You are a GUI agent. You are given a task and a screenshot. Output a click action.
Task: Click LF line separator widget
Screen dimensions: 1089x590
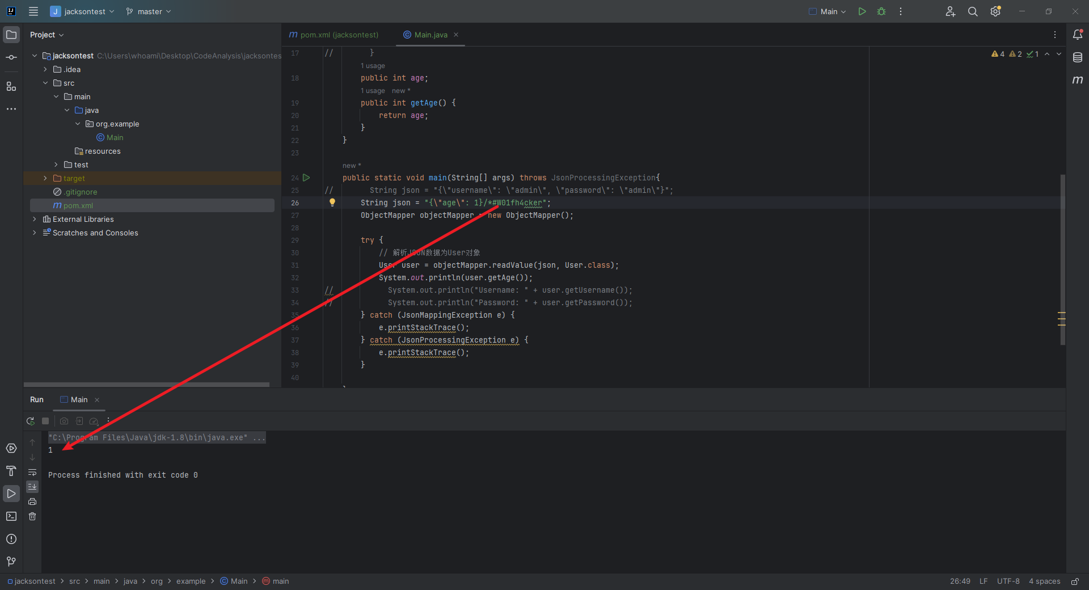984,581
